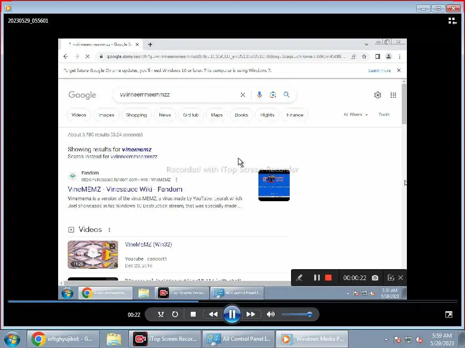Click the muted volume tray icon
Screen dimensions: 465x348
[x=419, y=339]
